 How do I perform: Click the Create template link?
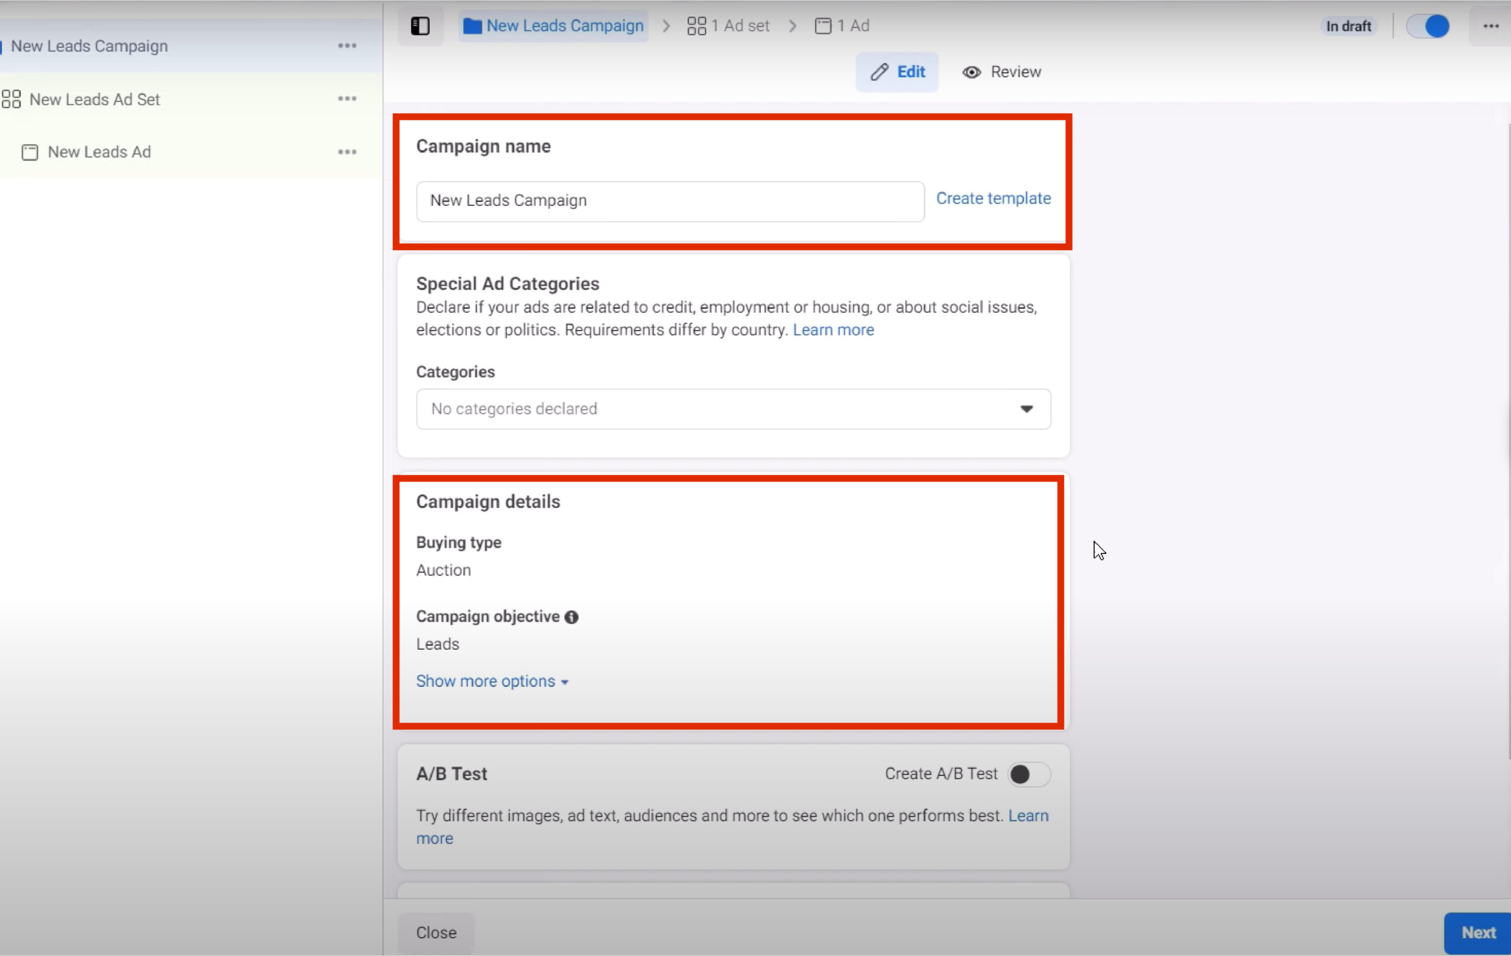(993, 198)
